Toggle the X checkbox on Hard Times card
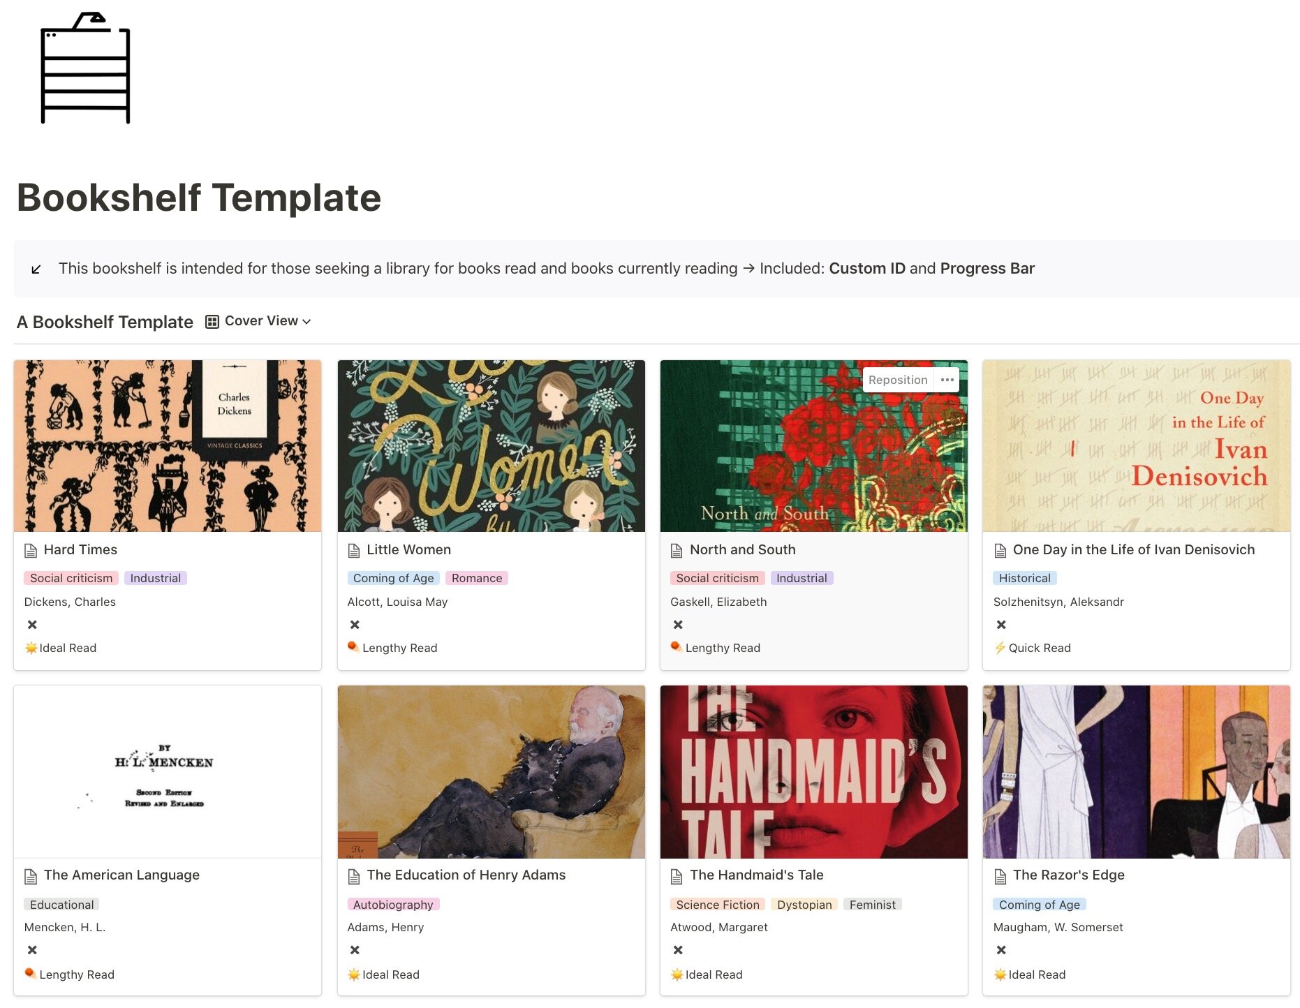The width and height of the screenshot is (1300, 1008). [32, 625]
